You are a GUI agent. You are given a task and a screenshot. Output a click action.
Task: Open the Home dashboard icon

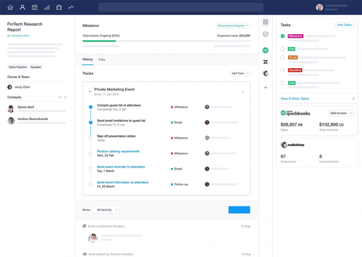click(x=10, y=7)
